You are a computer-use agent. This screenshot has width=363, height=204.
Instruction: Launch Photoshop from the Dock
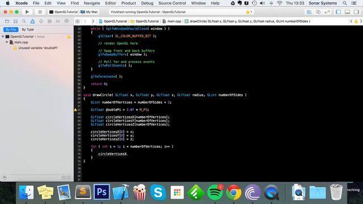pyautogui.click(x=102, y=192)
